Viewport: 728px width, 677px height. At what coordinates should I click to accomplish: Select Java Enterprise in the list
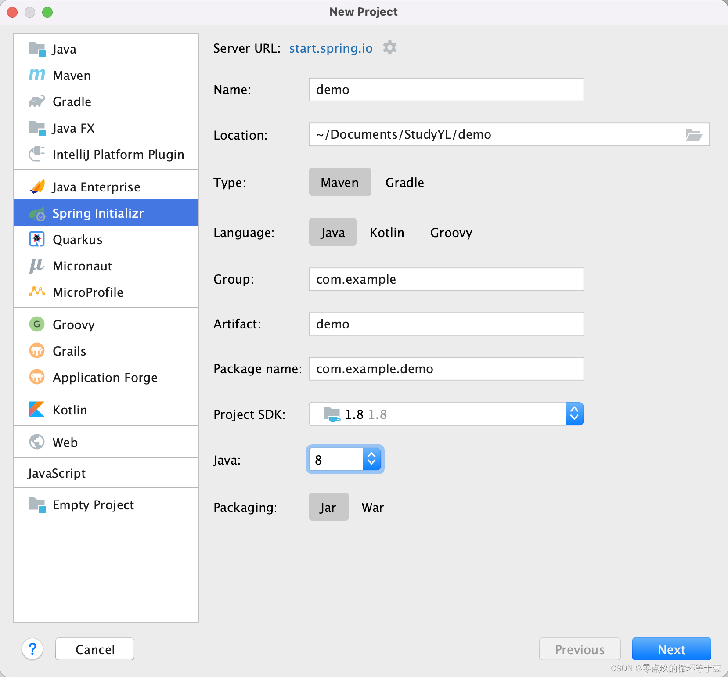point(106,187)
